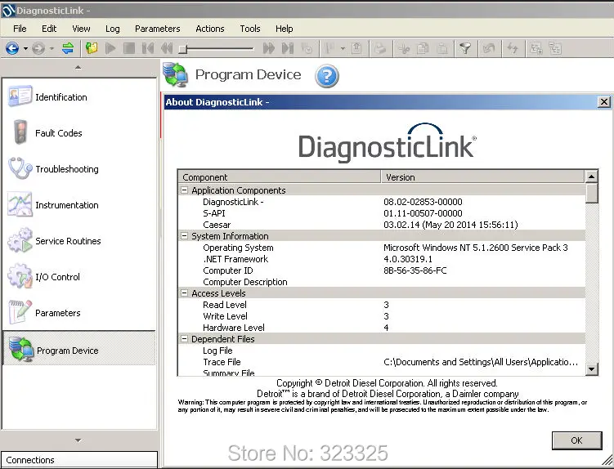Click the Copy toolbar icon
This screenshot has height=469, width=614.
click(x=423, y=48)
